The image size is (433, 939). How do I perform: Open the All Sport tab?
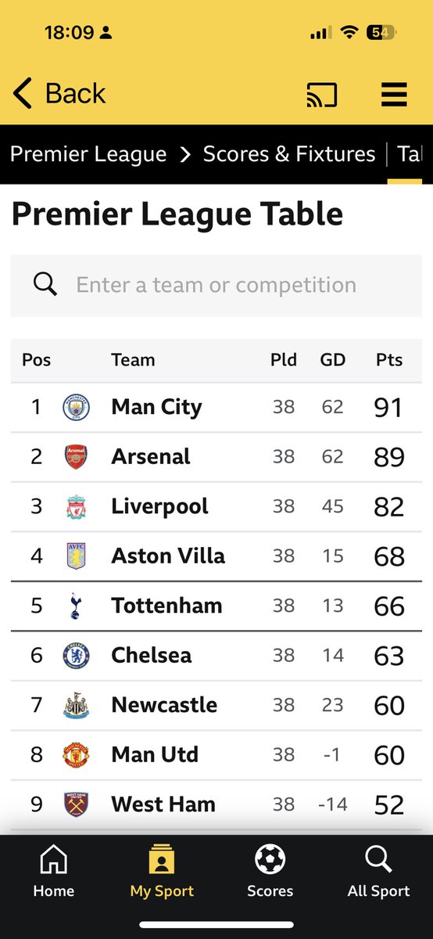point(378,872)
